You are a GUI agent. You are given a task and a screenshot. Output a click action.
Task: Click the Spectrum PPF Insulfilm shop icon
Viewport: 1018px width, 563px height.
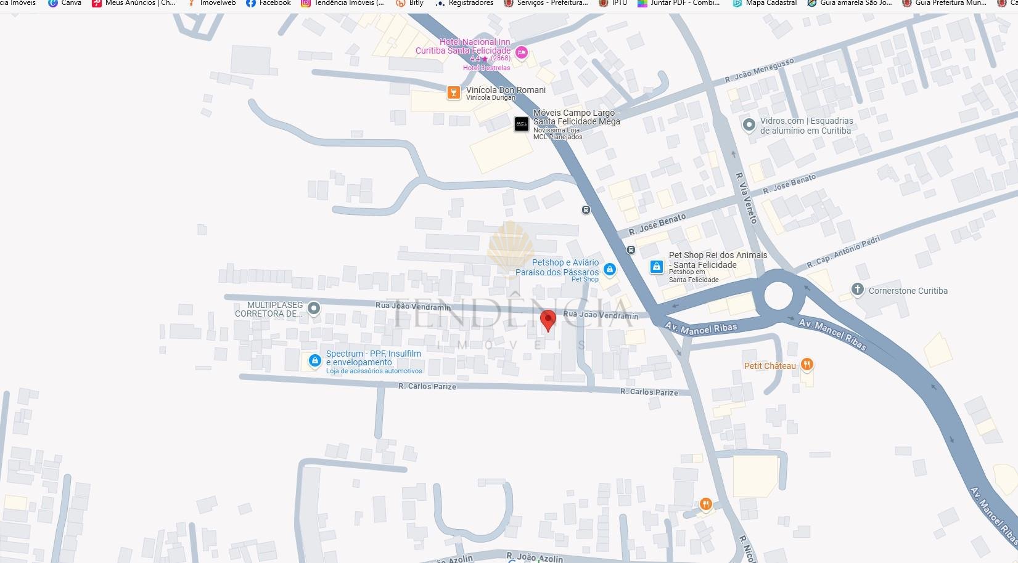click(314, 360)
